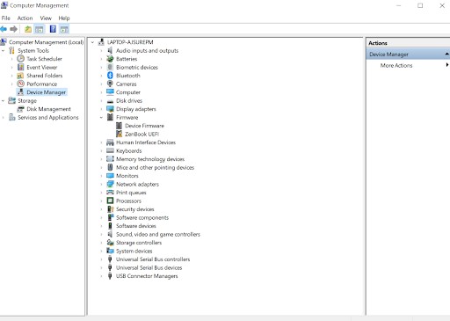
Task: Collapse the LAPTOP-AJSUREPM root node
Action: coord(92,42)
